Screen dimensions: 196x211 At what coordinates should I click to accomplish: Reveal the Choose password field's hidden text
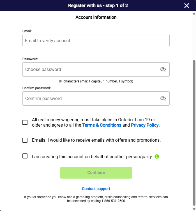(x=163, y=69)
